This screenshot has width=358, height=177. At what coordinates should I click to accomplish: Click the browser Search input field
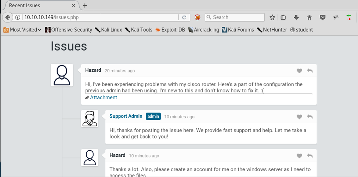(x=237, y=17)
